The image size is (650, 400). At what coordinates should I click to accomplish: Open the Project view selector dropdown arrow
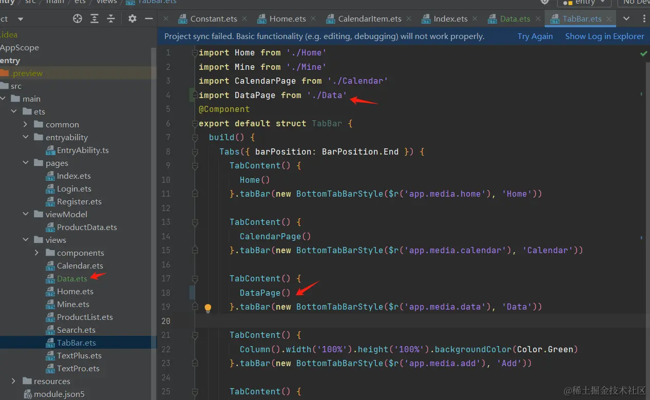click(x=21, y=19)
